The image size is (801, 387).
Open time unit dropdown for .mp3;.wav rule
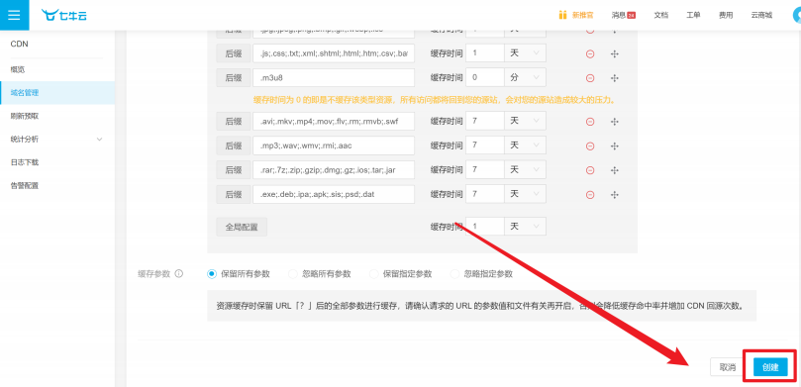click(x=525, y=145)
